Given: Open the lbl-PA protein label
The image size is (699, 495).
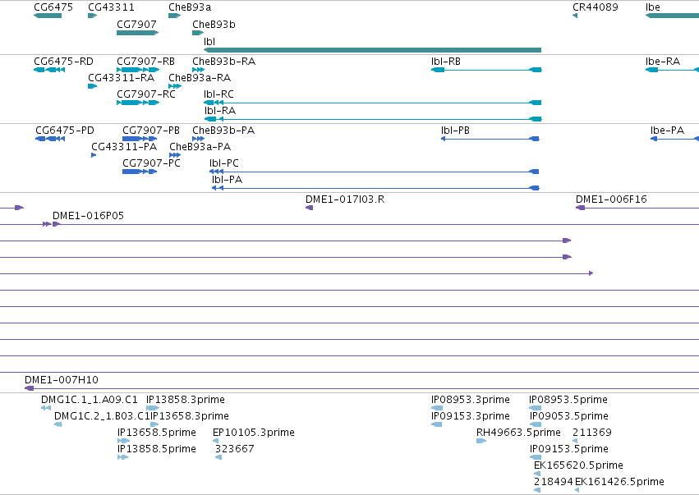Looking at the screenshot, I should (228, 180).
